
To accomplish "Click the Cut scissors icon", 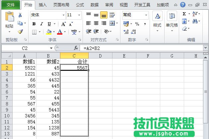I will tap(20, 15).
